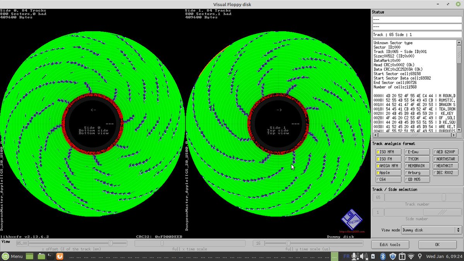Open the Linux Mint Menu button

click(x=12, y=256)
